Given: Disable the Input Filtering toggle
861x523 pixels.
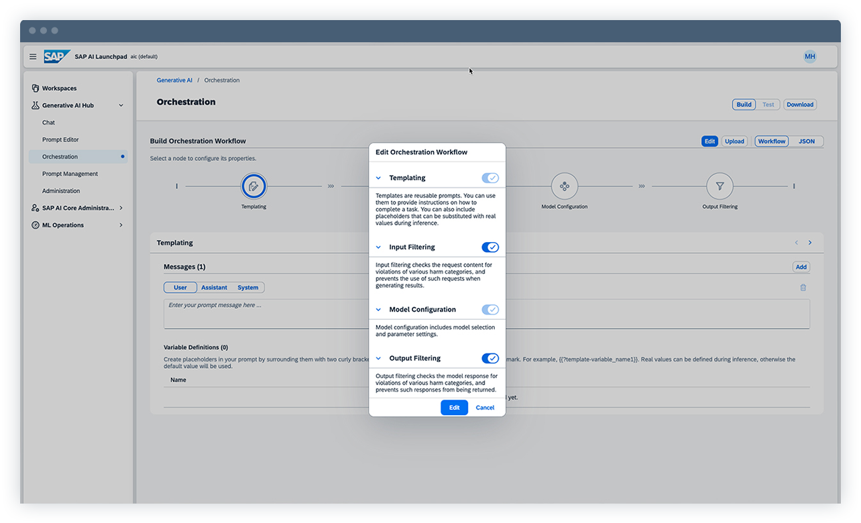Looking at the screenshot, I should point(491,247).
